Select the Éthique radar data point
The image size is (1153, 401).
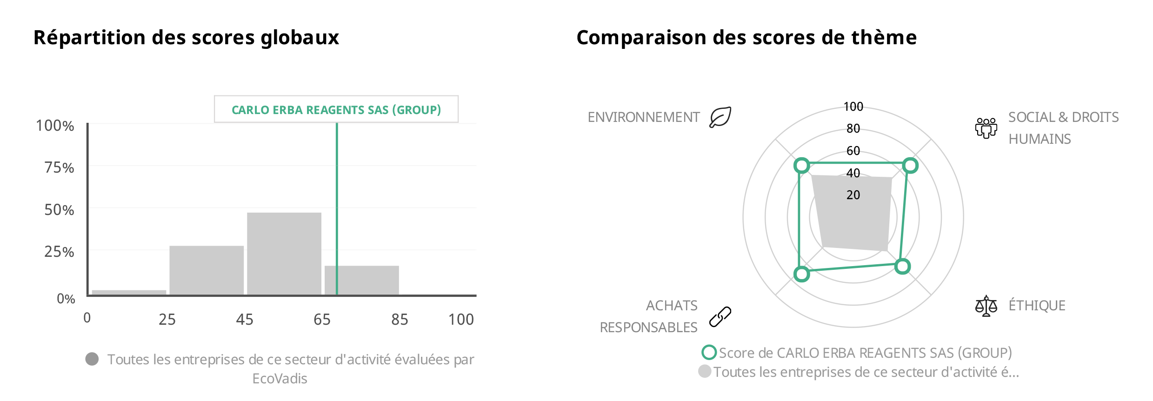pyautogui.click(x=902, y=267)
